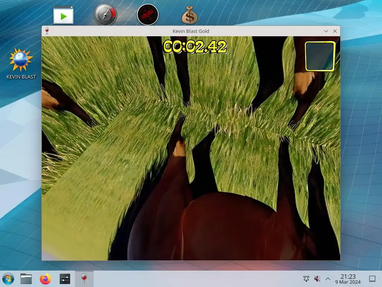
Task: Click the wine glass icon in window title bar
Action: [x=47, y=31]
